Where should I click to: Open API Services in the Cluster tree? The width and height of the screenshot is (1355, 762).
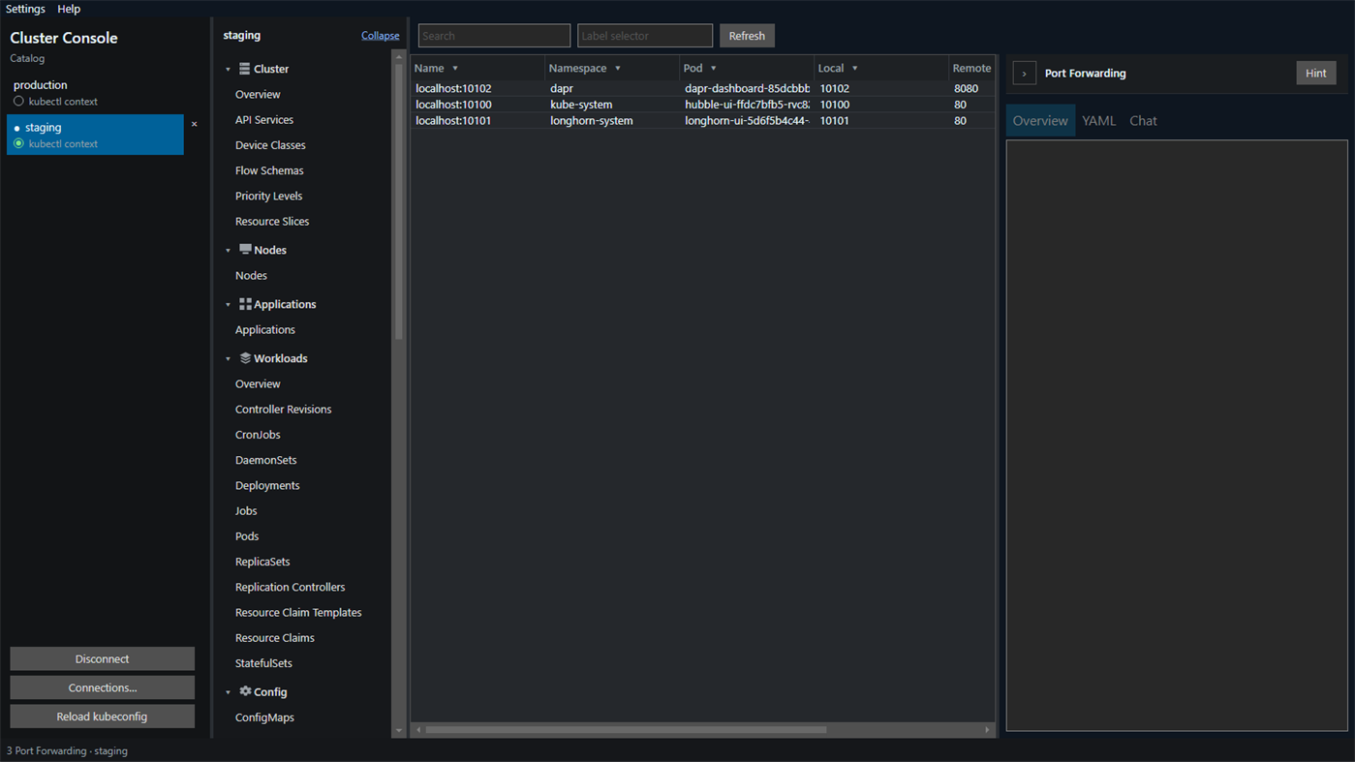264,120
